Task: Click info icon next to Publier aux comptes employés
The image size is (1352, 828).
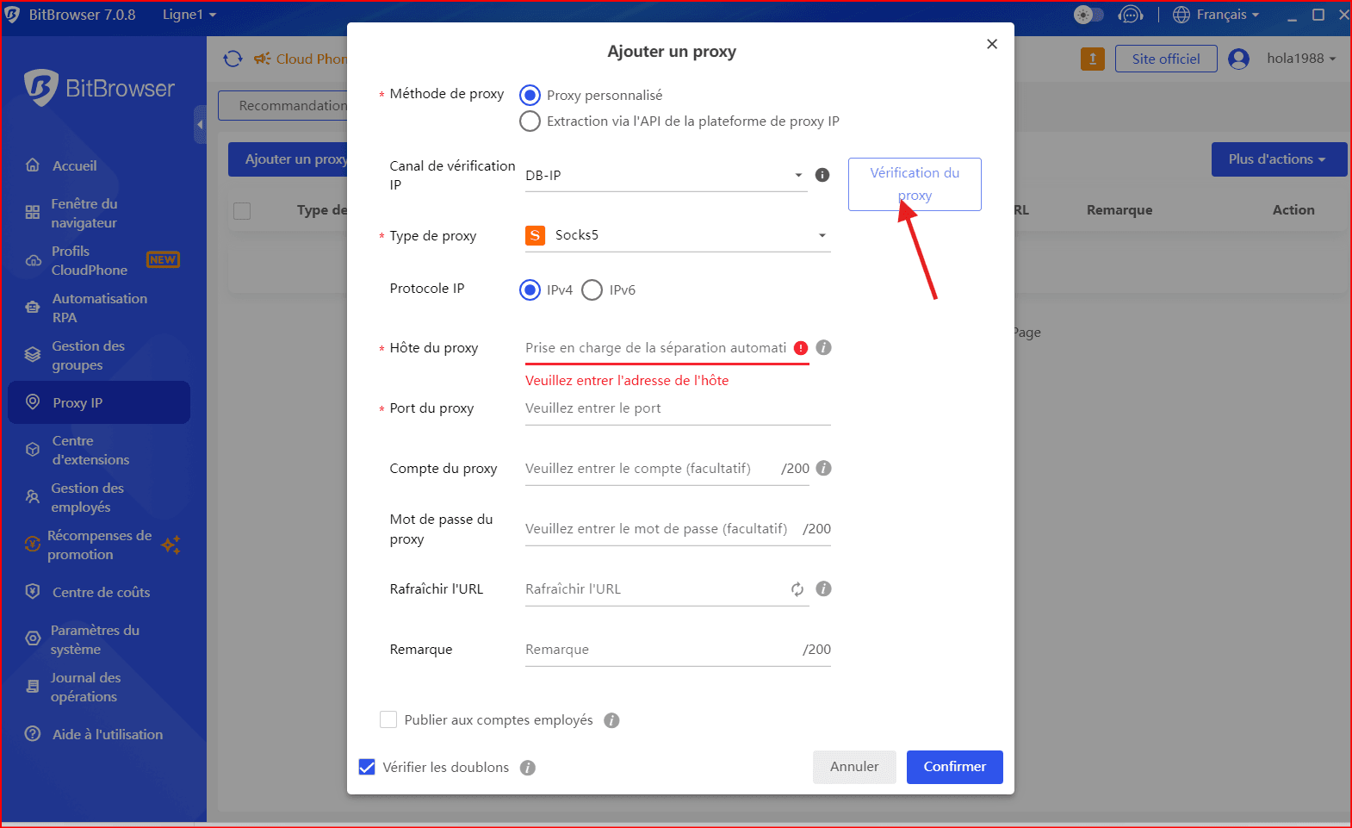Action: tap(611, 720)
